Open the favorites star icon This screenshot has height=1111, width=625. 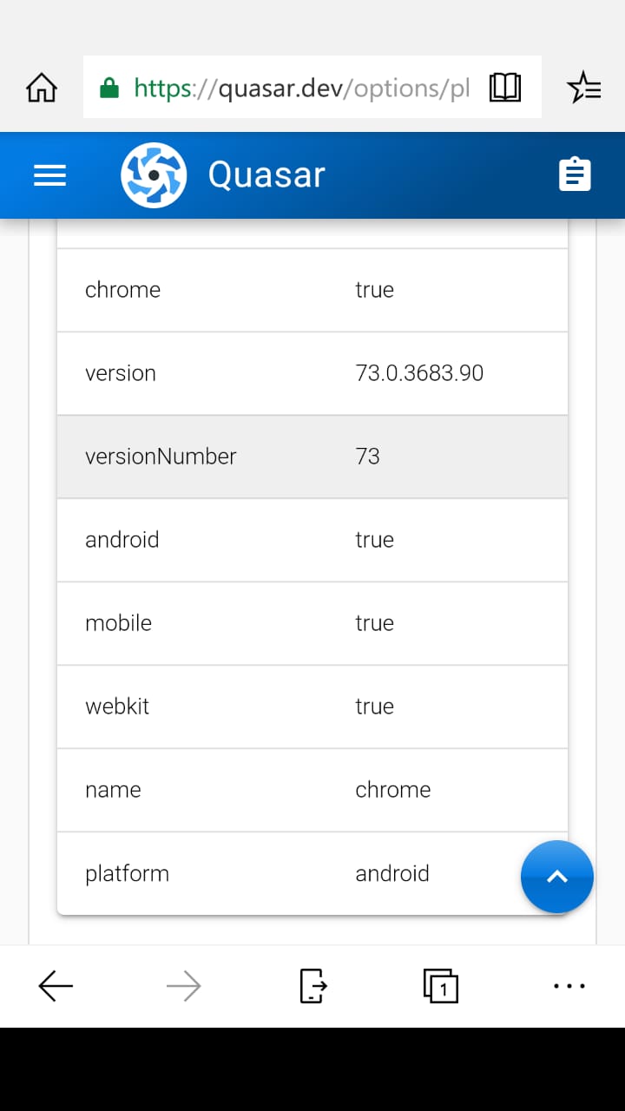point(584,87)
